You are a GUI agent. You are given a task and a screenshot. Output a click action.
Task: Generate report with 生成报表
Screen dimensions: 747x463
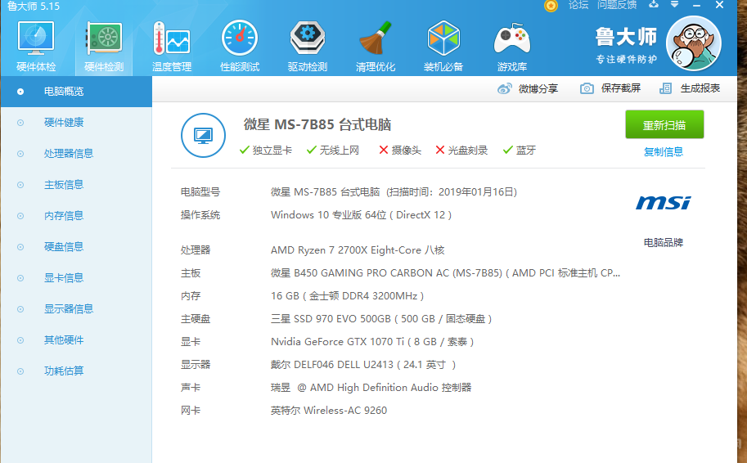690,88
